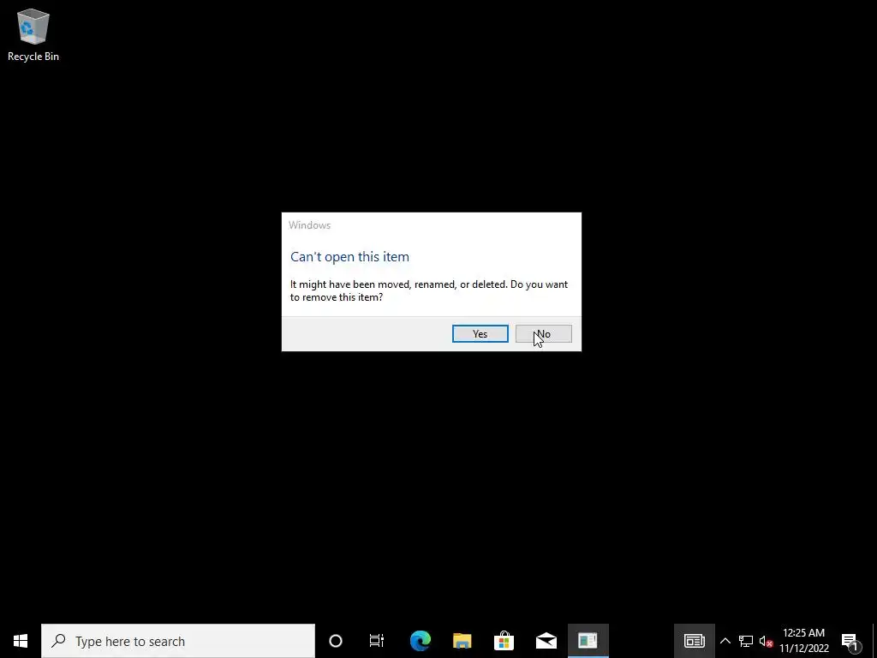Click the 'It might have been moved' message

coord(429,290)
